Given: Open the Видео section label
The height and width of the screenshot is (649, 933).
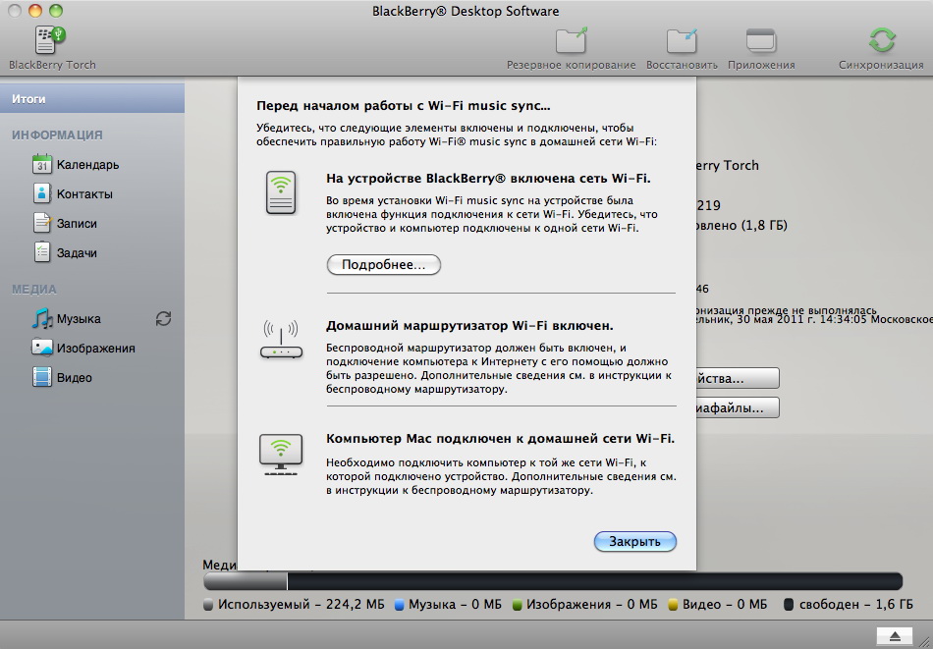Looking at the screenshot, I should 75,378.
